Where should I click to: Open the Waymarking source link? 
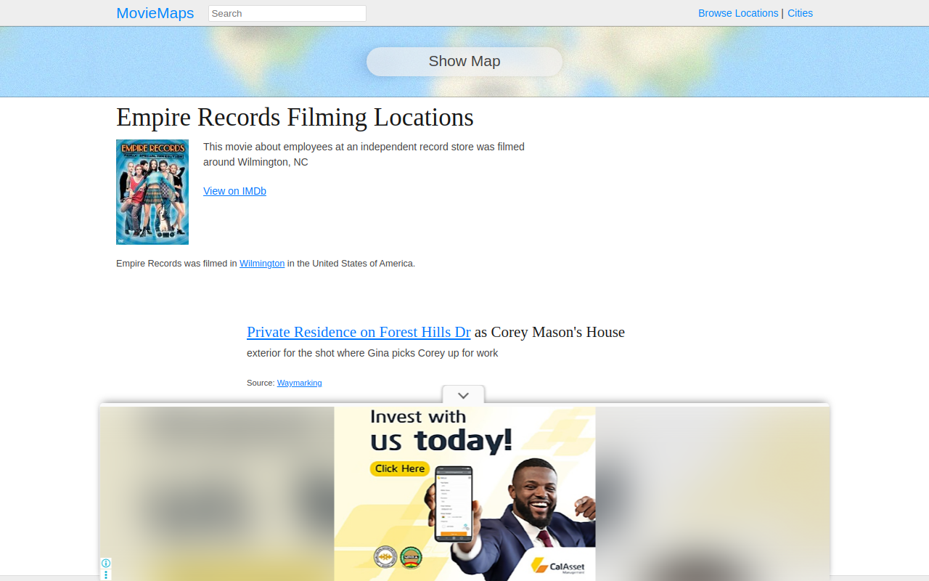tap(299, 383)
